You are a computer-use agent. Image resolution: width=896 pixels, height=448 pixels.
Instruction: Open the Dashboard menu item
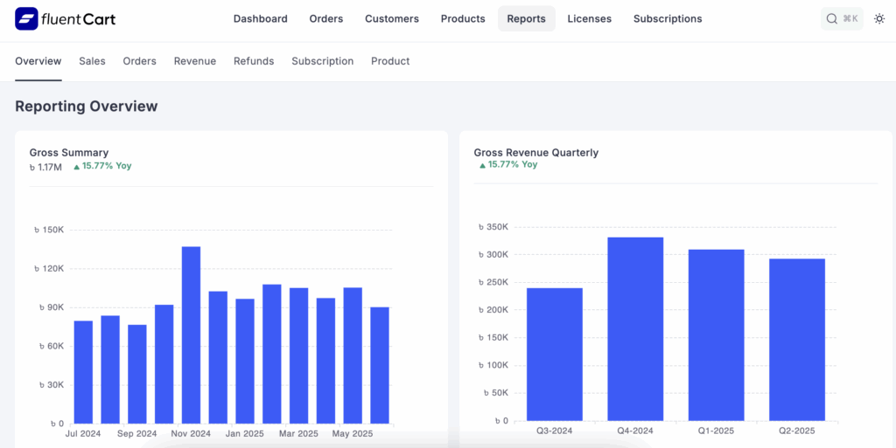tap(260, 18)
